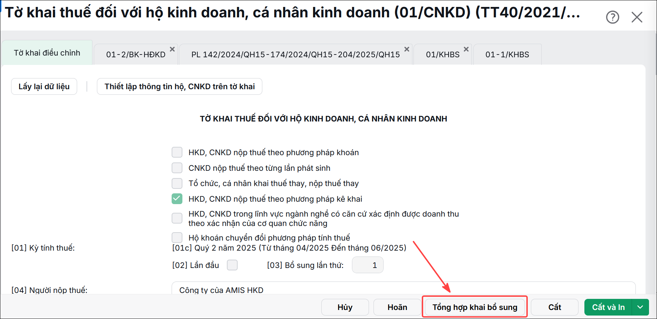
Task: Click Tổng hợp khai bổ sung button
Action: 475,307
